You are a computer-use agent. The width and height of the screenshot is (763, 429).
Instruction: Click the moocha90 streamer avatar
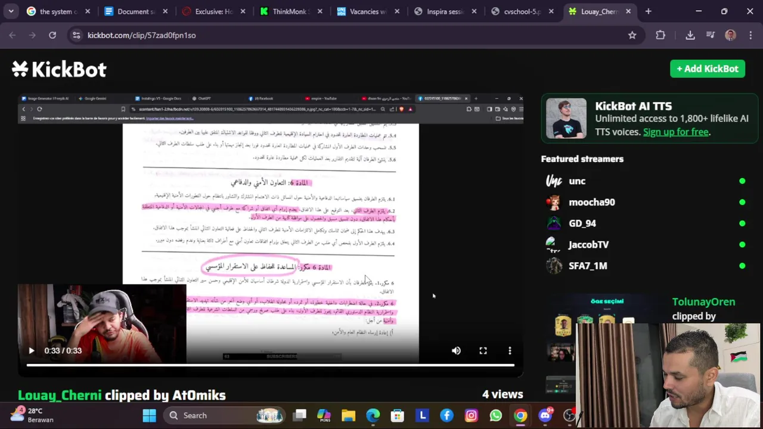coord(554,202)
